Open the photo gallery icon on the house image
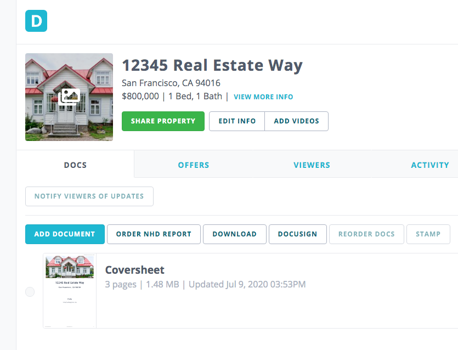The height and width of the screenshot is (350, 458). click(x=69, y=97)
